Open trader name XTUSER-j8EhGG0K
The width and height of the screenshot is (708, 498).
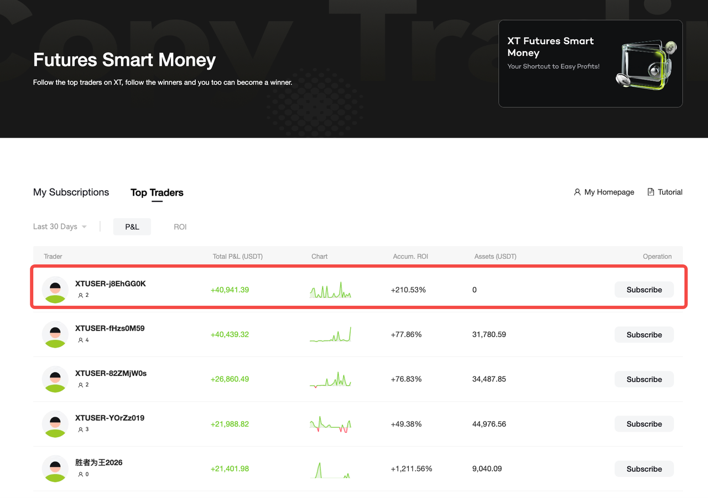point(111,284)
